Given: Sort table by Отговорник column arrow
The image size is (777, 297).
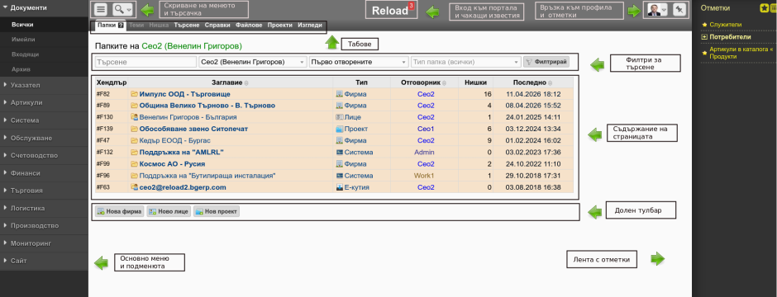Looking at the screenshot, I should [x=444, y=83].
